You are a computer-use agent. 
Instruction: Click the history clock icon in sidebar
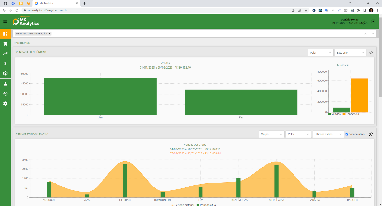click(x=5, y=93)
